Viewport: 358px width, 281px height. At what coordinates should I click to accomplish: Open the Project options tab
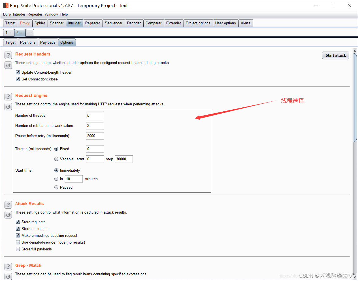(x=198, y=23)
